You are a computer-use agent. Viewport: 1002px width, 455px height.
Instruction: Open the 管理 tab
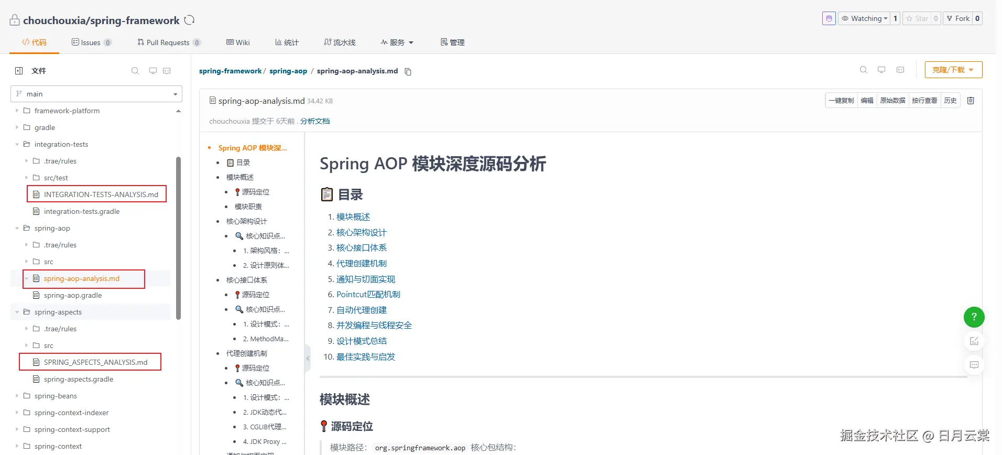tap(452, 42)
